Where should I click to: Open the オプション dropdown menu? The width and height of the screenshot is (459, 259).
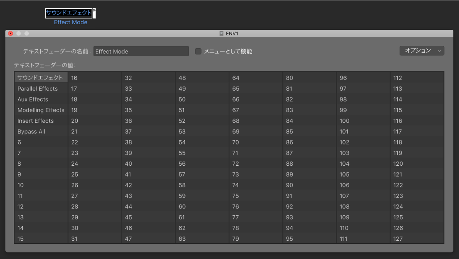coord(422,50)
